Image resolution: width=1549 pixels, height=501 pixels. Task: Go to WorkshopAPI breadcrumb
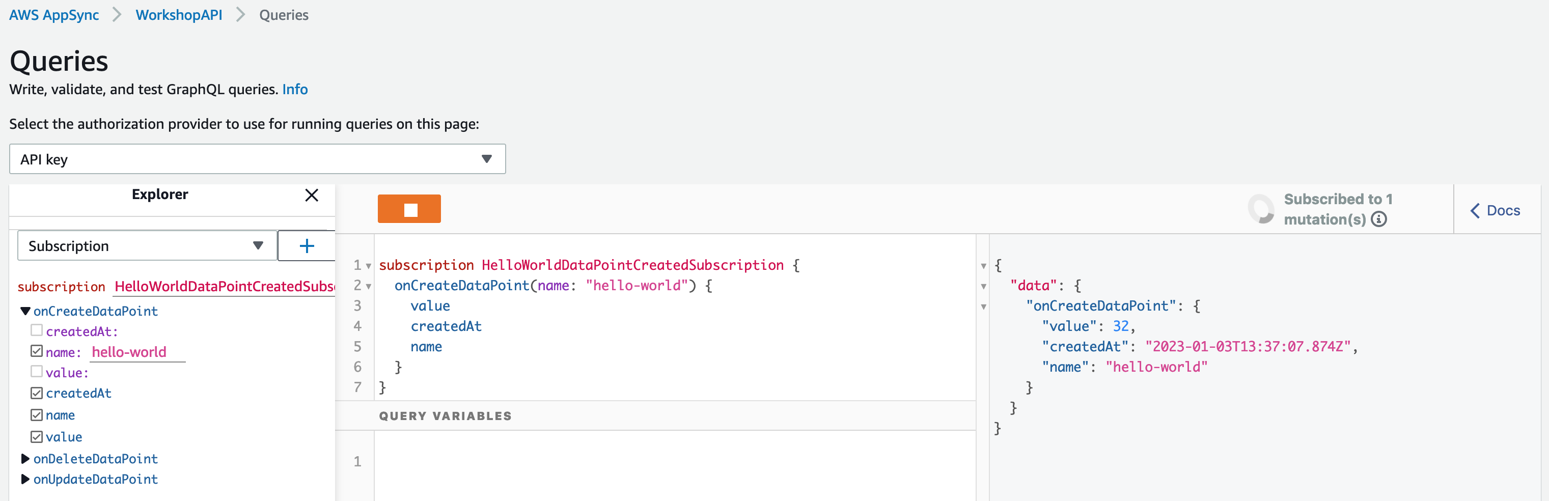tap(179, 15)
